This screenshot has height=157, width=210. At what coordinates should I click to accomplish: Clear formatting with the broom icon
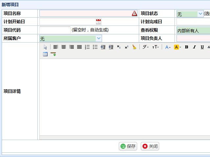tap(134, 47)
